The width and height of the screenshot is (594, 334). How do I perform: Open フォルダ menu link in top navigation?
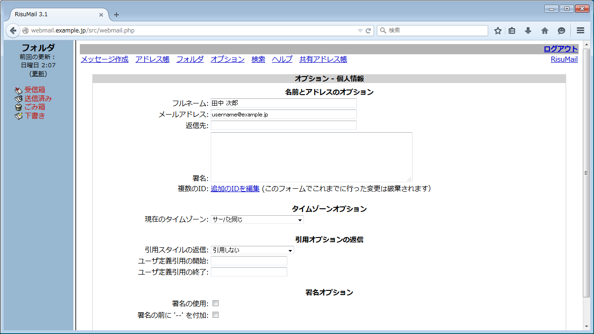(x=190, y=59)
